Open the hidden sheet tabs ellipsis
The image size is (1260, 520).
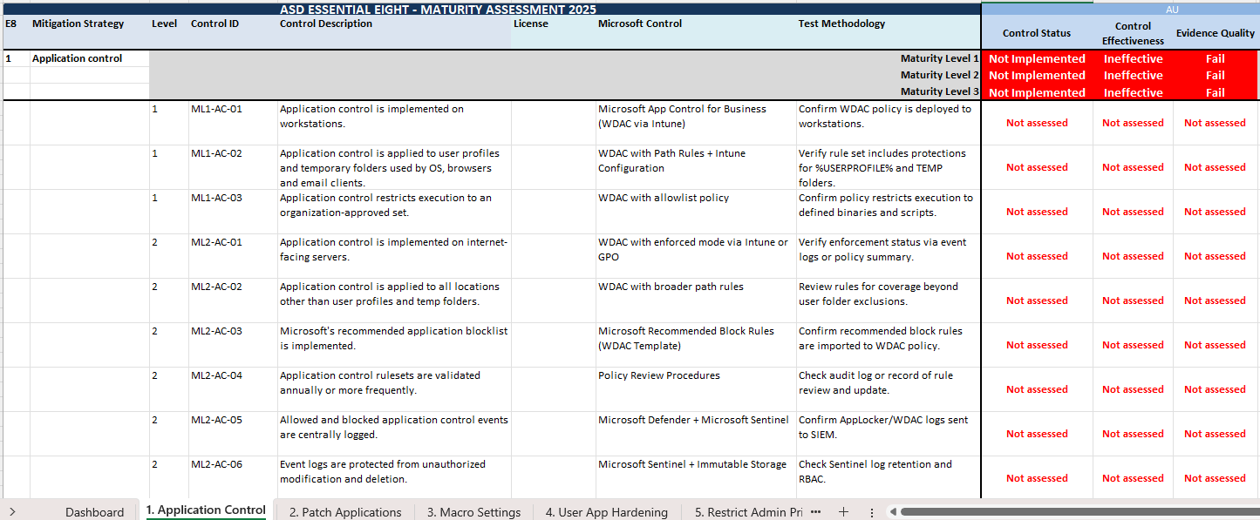coord(815,512)
